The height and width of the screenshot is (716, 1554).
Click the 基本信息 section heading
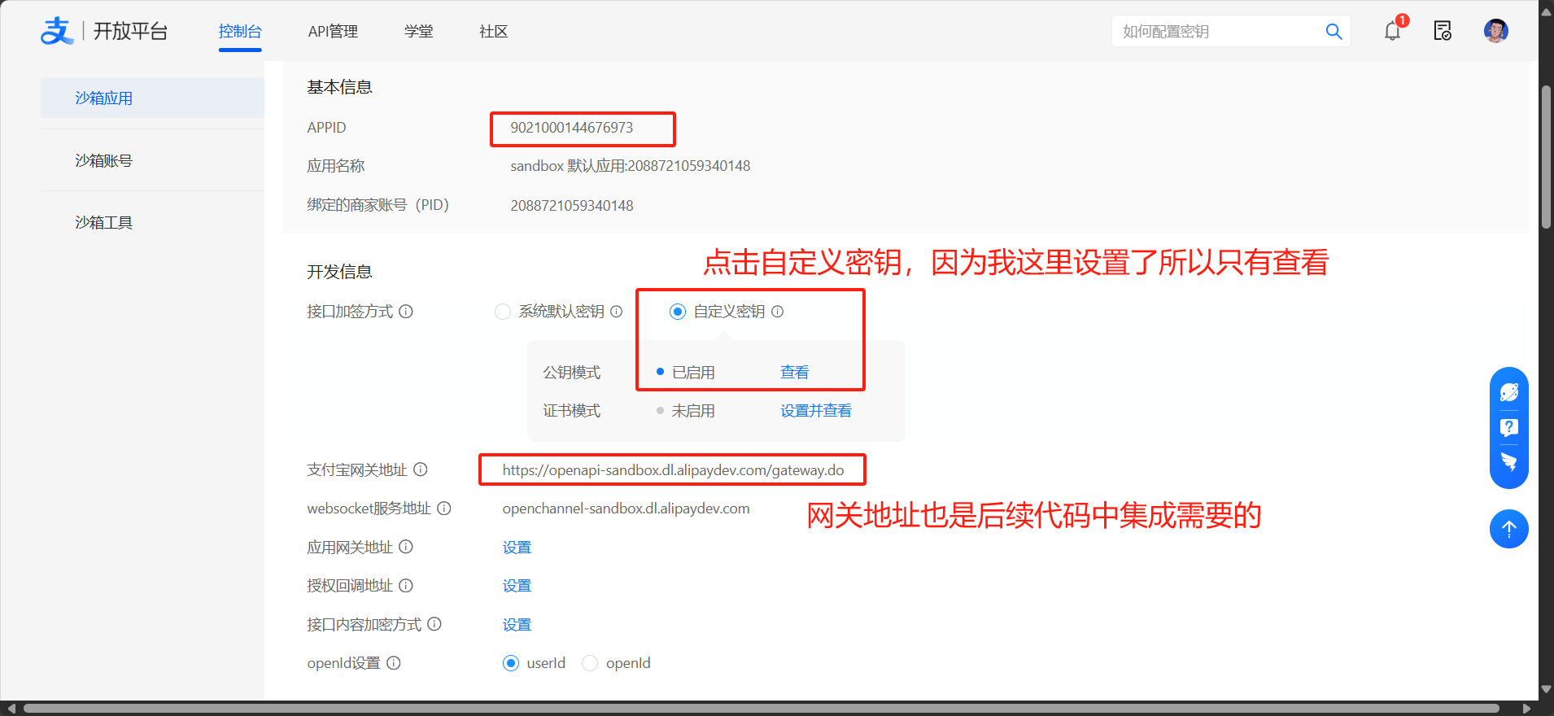point(339,87)
